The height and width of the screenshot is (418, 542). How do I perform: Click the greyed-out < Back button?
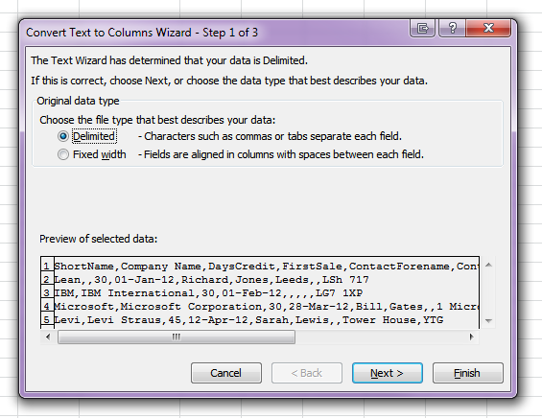click(x=307, y=373)
